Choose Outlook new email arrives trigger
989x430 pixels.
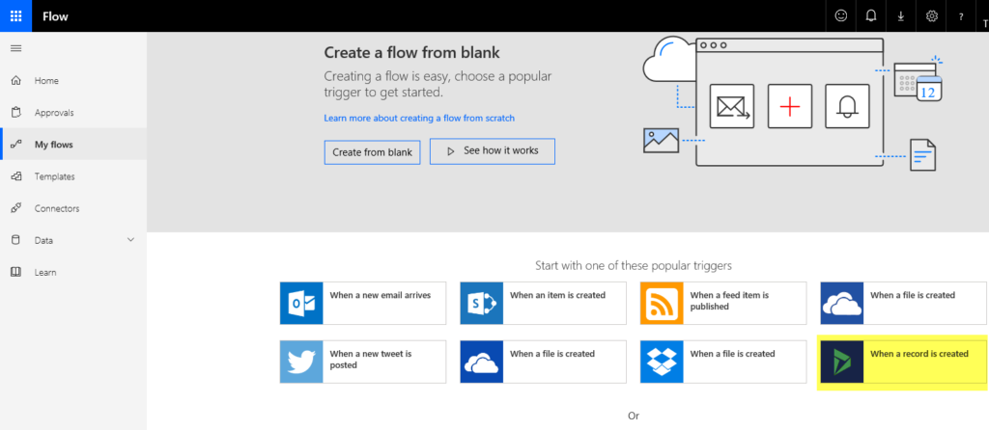pyautogui.click(x=363, y=303)
